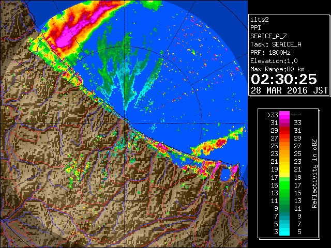Click the 02:30:25 timestamp
331x248 pixels.
tap(284, 79)
